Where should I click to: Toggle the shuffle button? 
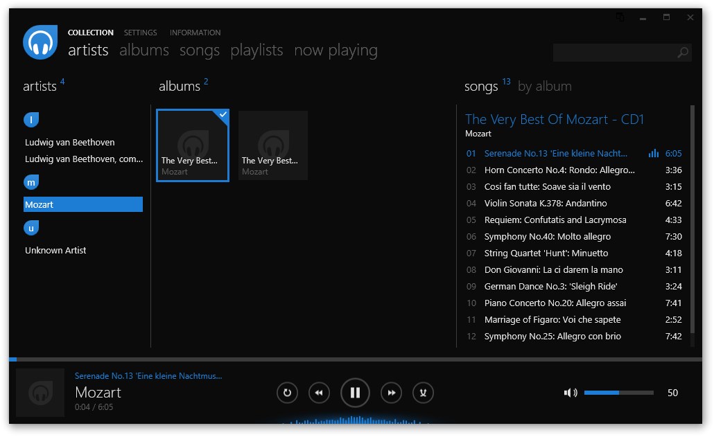click(423, 393)
